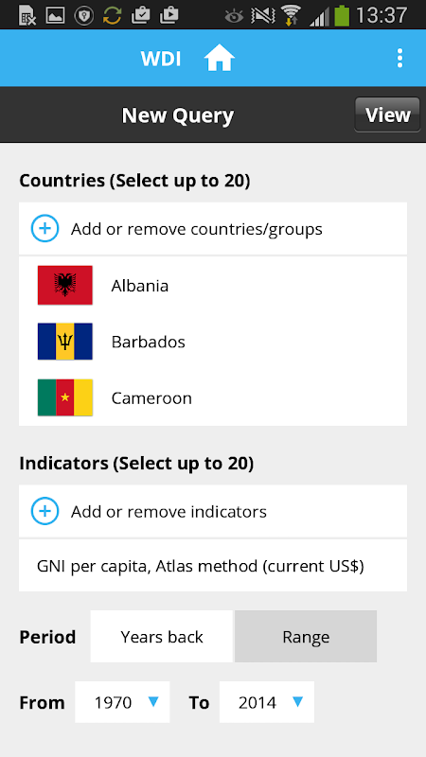
Task: Select the Cameroon country row
Action: tap(213, 397)
